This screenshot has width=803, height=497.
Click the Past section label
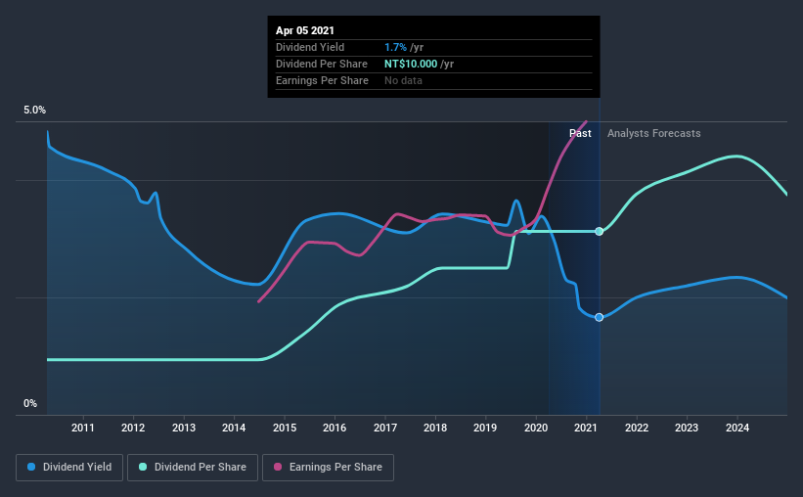click(x=580, y=133)
